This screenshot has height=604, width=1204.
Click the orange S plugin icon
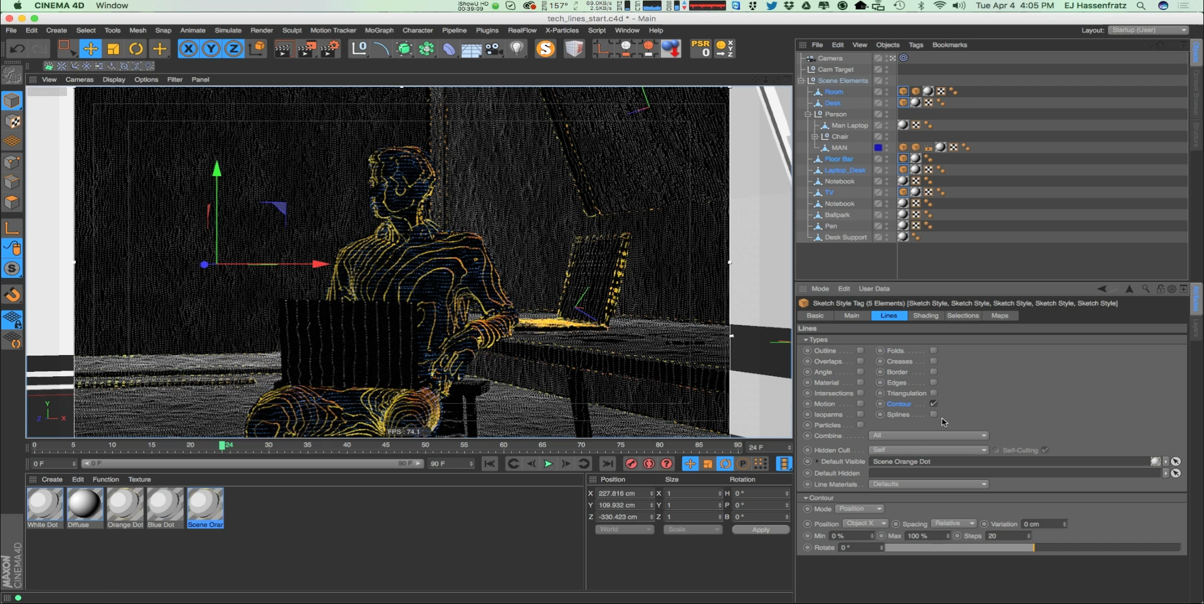pyautogui.click(x=546, y=48)
